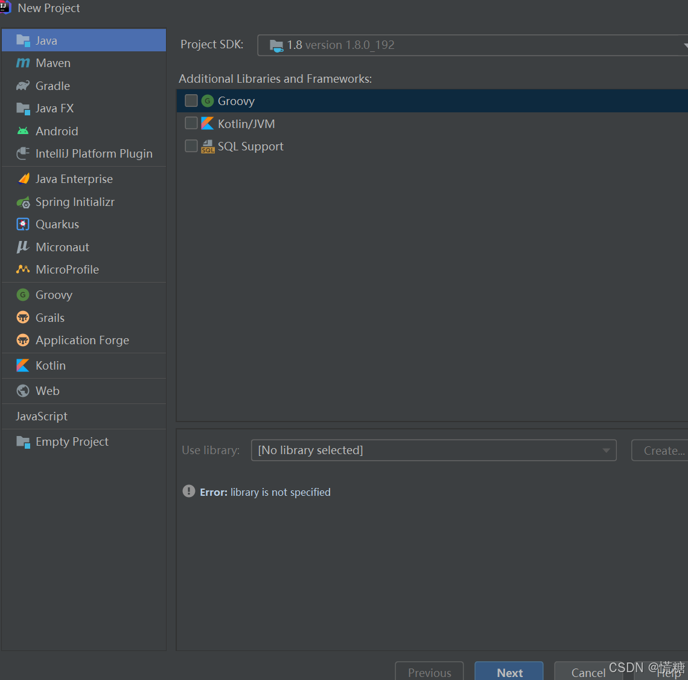Pick the Spring Initializr icon
The width and height of the screenshot is (688, 680).
click(23, 202)
